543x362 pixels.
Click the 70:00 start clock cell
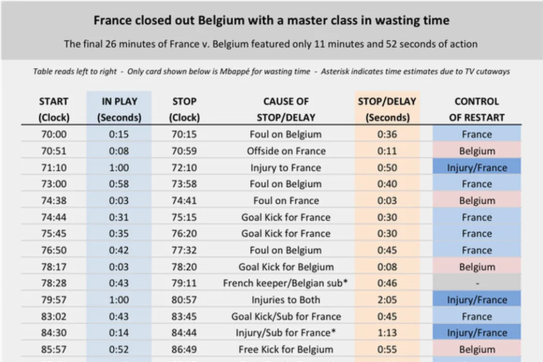(x=54, y=134)
